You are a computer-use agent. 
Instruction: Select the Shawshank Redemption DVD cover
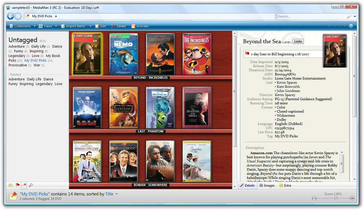pos(160,161)
